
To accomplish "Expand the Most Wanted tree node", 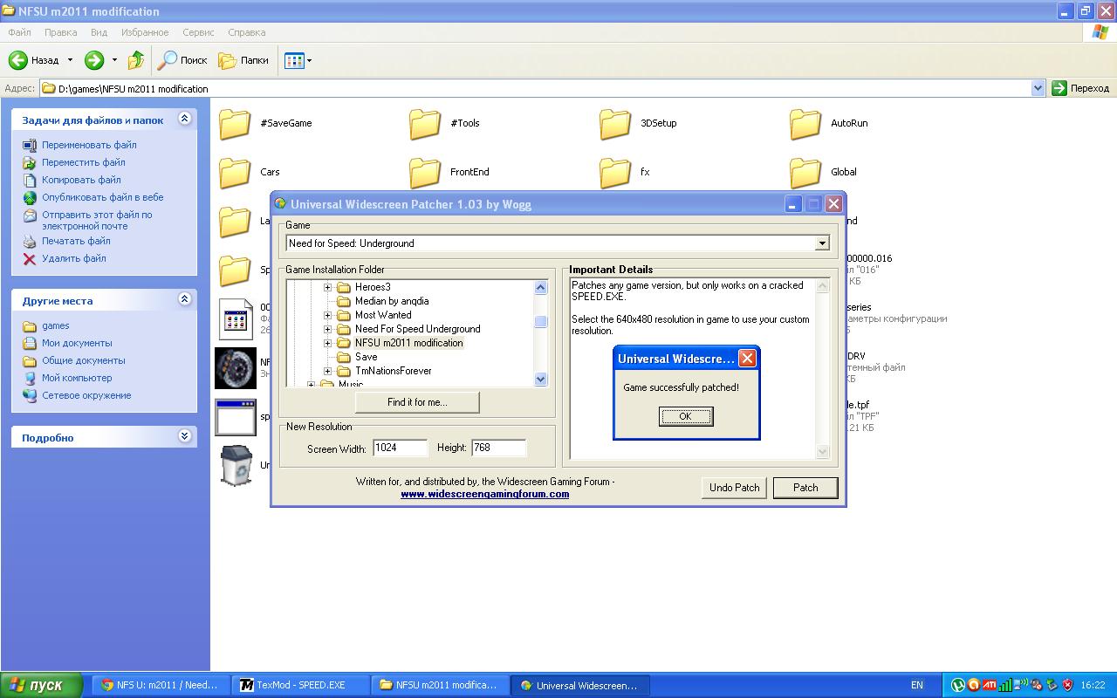I will (x=328, y=315).
